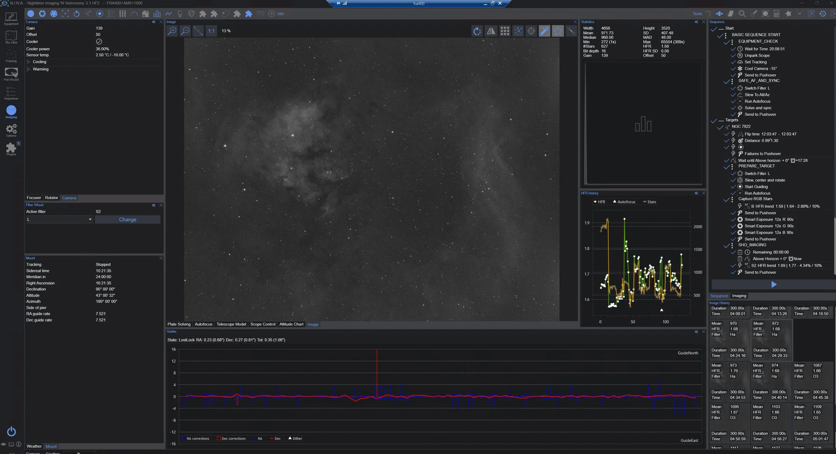Open the Plugins sidebar section
The image size is (836, 454).
point(11,149)
